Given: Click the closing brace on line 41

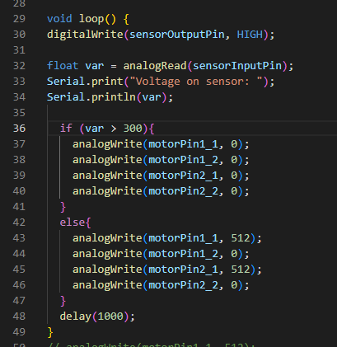Looking at the screenshot, I should [63, 207].
